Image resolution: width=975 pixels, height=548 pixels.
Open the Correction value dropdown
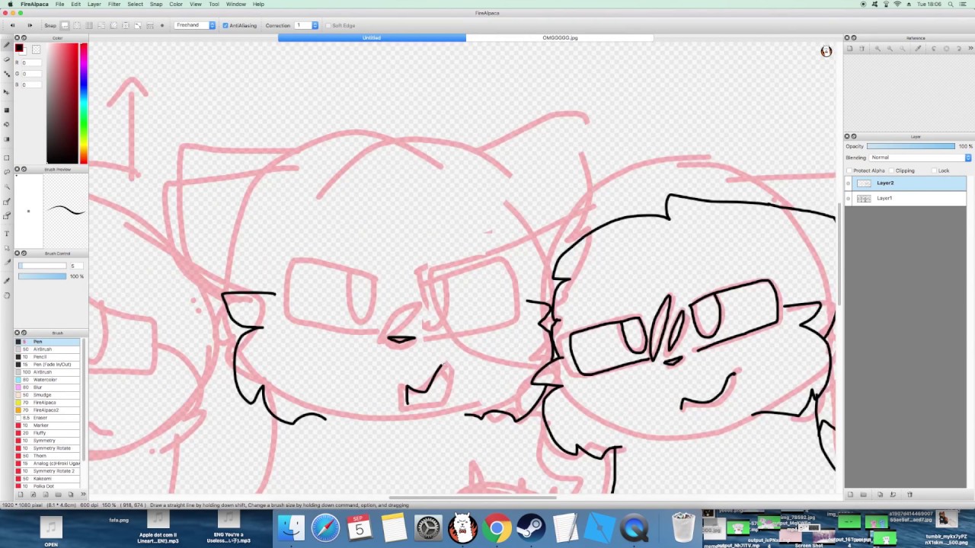[x=306, y=25]
